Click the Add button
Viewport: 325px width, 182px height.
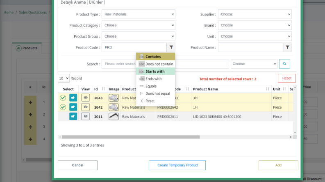tap(278, 165)
